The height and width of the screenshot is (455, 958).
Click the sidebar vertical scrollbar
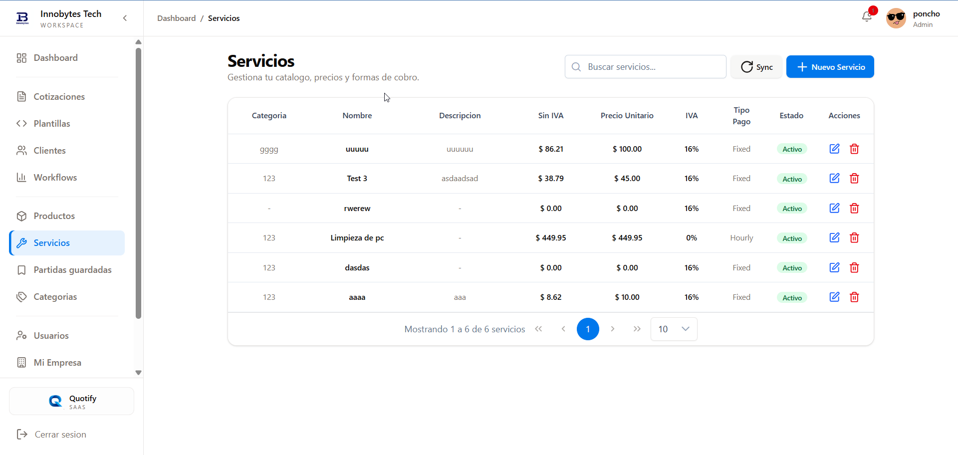coord(139,183)
